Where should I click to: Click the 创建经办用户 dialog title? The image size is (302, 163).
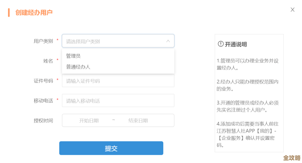pos(34,12)
